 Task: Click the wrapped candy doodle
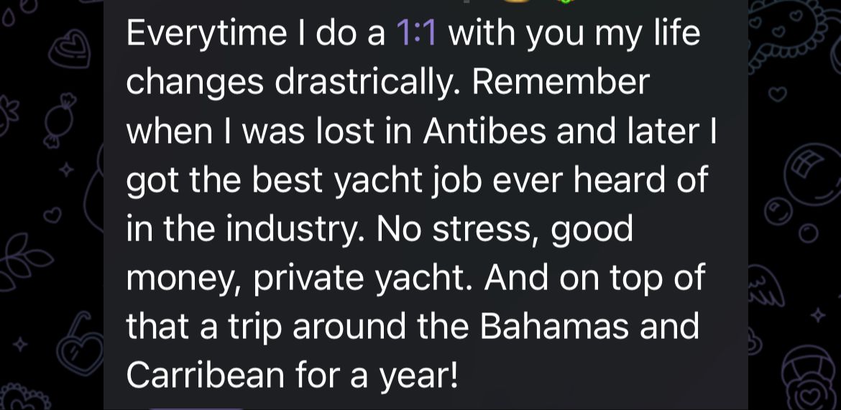[x=60, y=119]
